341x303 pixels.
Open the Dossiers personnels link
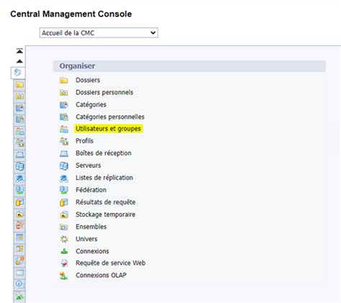(104, 92)
